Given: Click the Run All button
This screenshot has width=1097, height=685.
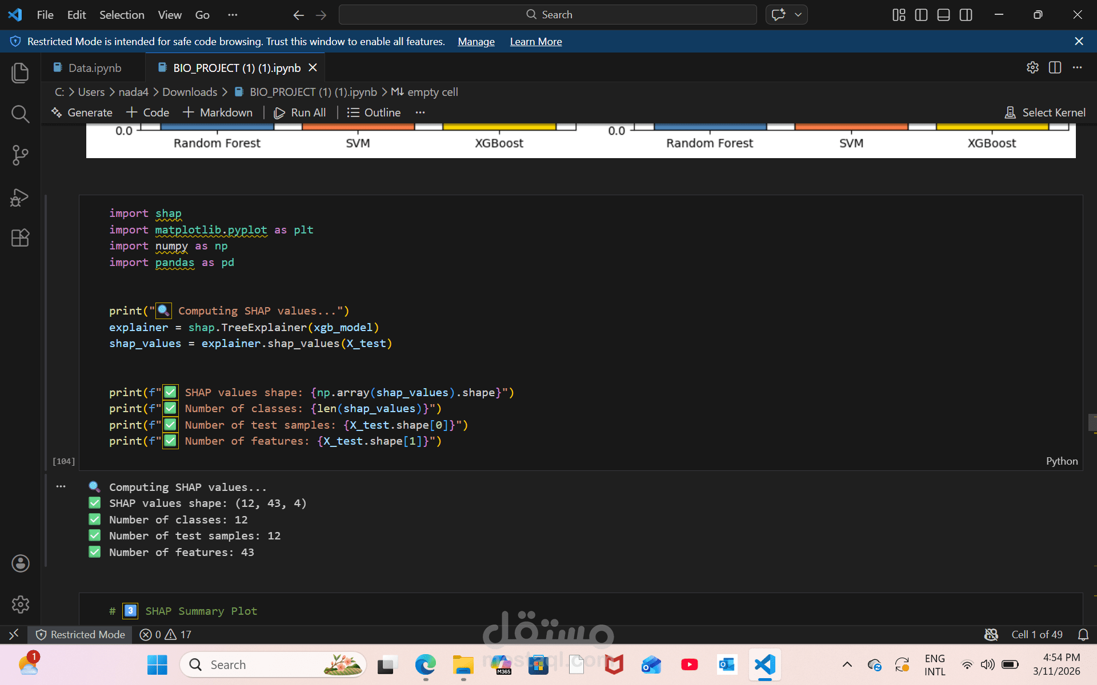Looking at the screenshot, I should [x=300, y=112].
